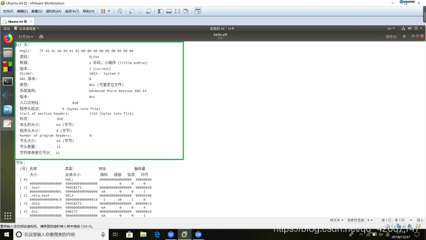Click the '.bss' section name
This screenshot has height=240, width=426.
point(34,212)
